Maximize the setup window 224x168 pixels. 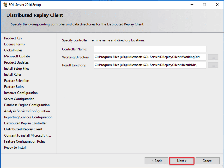coord(205,5)
